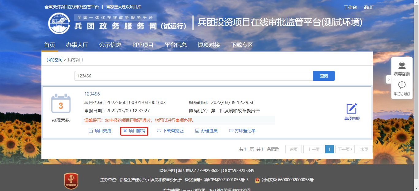Click the 联系我们 chat bubble icon
This screenshot has height=191, width=419.
(x=402, y=85)
